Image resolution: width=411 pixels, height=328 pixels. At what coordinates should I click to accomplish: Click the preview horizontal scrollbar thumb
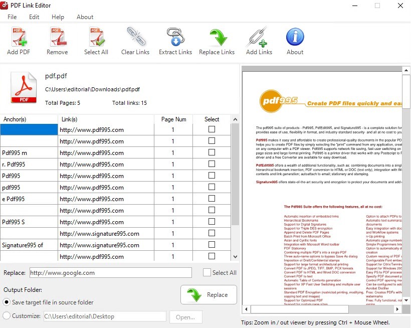[300, 309]
